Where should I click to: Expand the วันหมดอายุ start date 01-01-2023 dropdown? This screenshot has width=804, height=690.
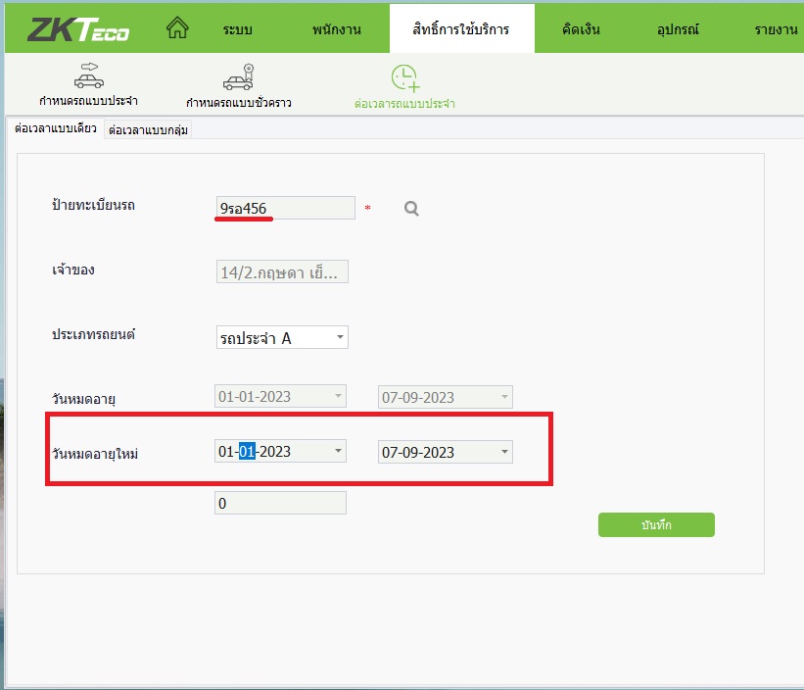pyautogui.click(x=339, y=396)
